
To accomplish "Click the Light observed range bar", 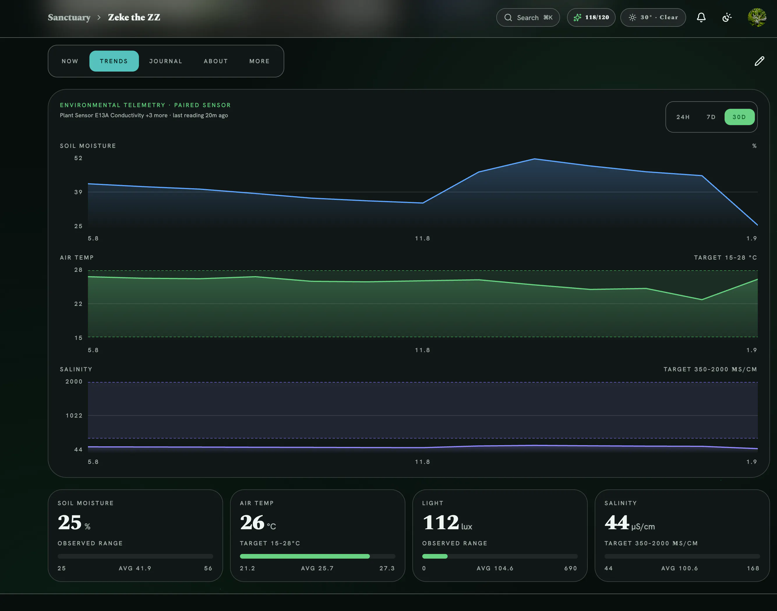I will pyautogui.click(x=499, y=556).
